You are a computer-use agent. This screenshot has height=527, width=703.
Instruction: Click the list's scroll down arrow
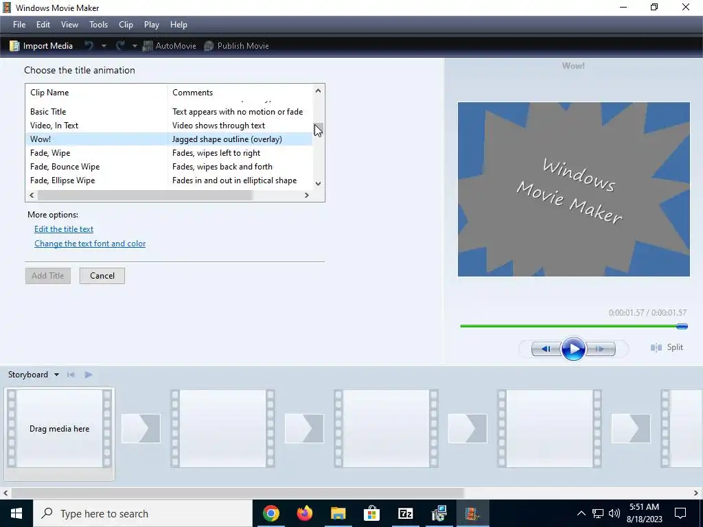(318, 183)
